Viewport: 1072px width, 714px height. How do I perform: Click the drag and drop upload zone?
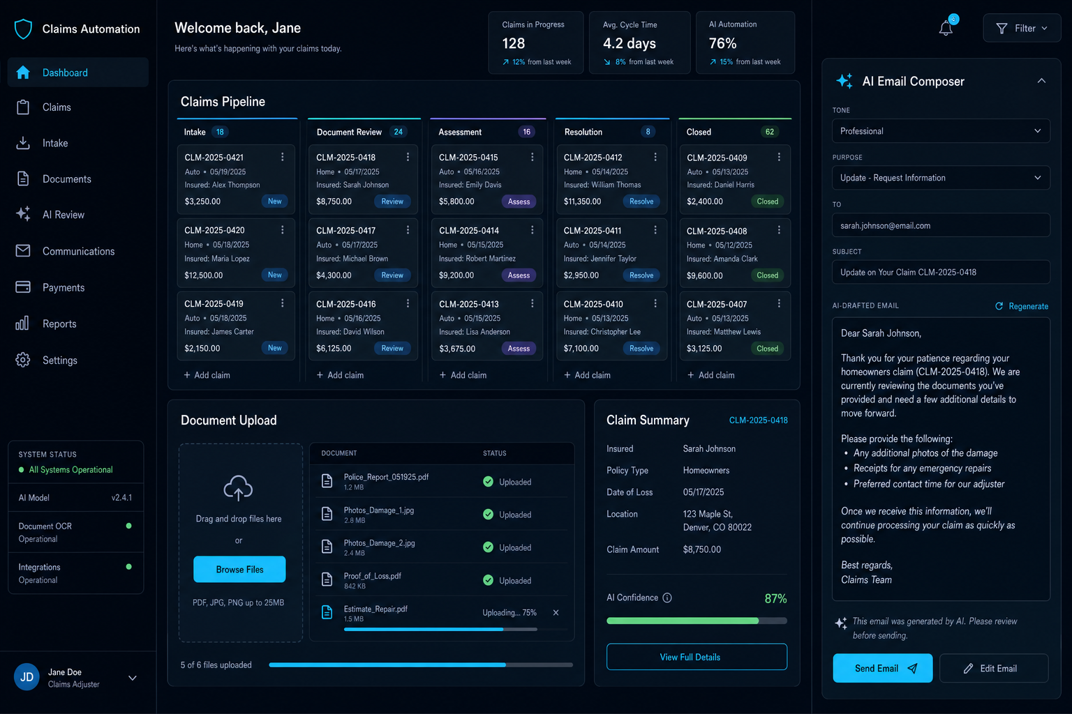click(240, 542)
